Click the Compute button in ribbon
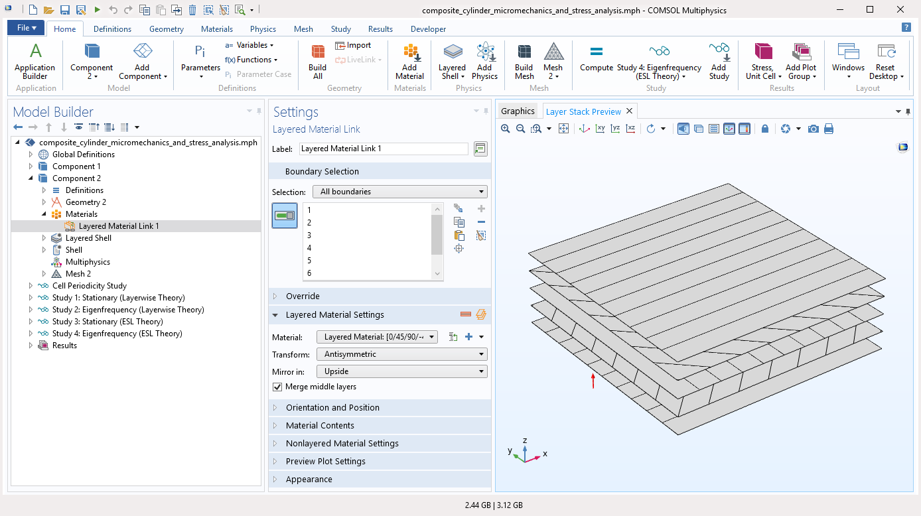This screenshot has height=516, width=921. 596,58
